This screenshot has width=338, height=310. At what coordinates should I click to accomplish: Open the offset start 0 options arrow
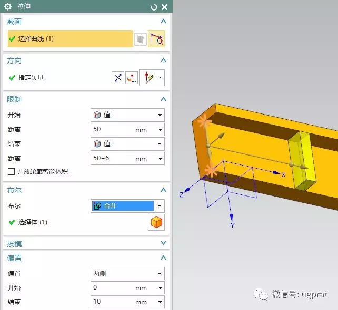pyautogui.click(x=161, y=288)
